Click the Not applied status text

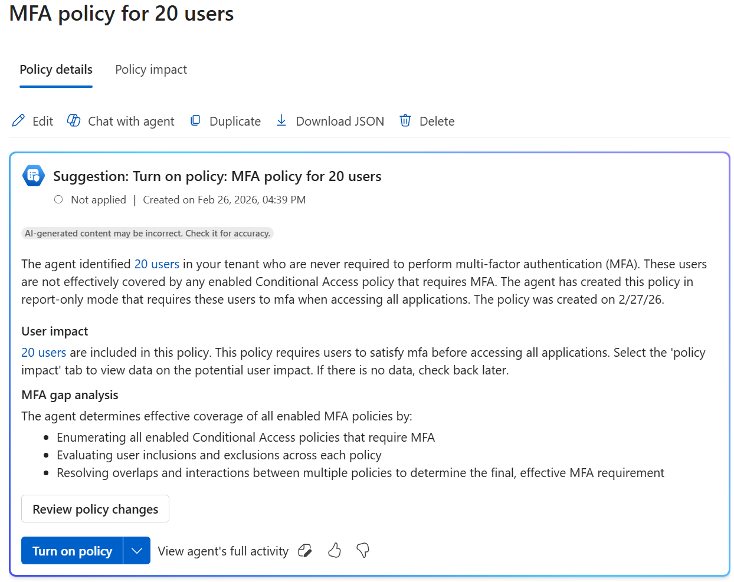pos(99,200)
